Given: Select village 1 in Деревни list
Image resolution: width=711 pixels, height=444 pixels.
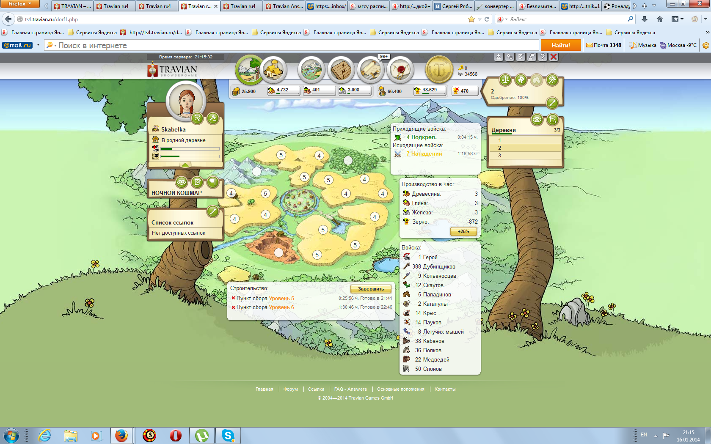Looking at the screenshot, I should 525,140.
